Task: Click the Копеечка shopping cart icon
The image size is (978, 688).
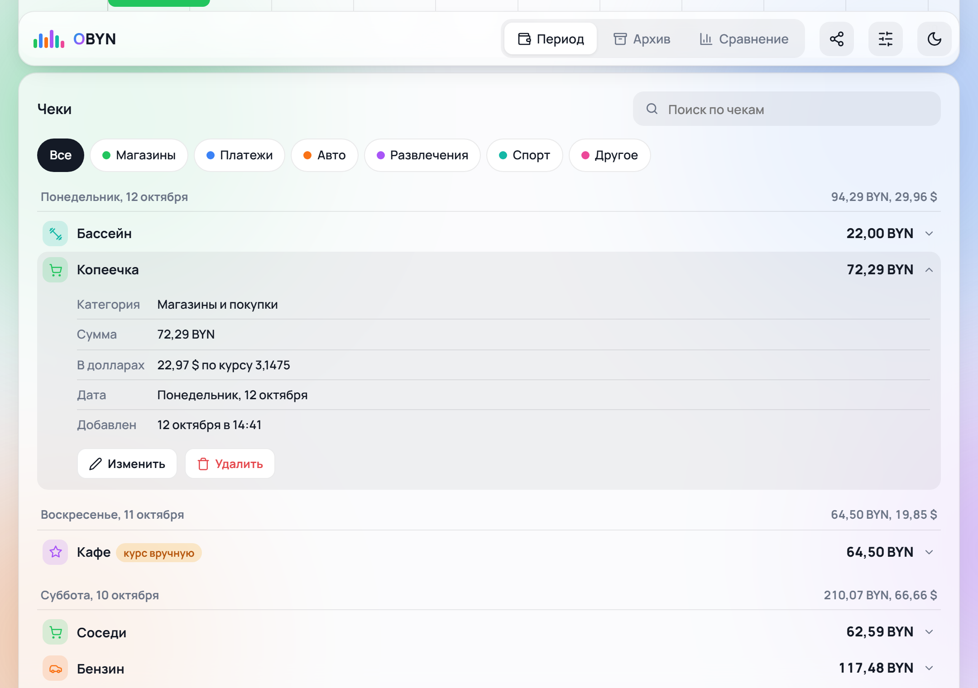Action: click(x=55, y=270)
